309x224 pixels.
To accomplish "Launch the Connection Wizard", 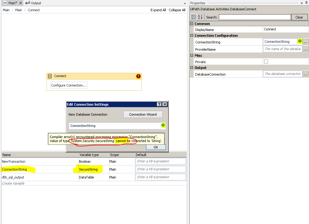I will [143, 114].
